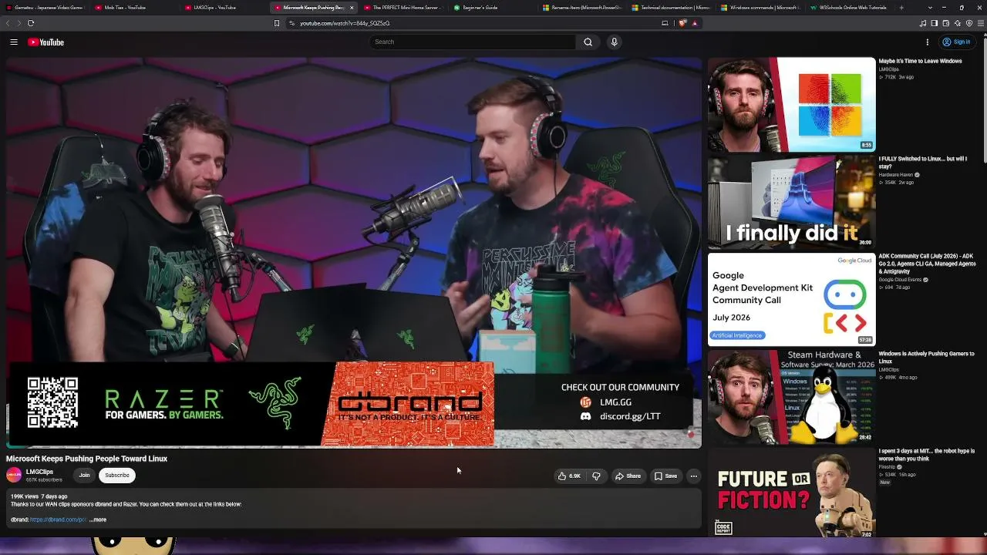The image size is (987, 555).
Task: Open the 'I finally did it' Linux thumbnail
Action: [x=791, y=202]
